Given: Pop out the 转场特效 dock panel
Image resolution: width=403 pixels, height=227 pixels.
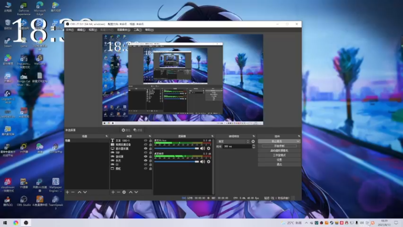Looking at the screenshot, I should coord(254,136).
